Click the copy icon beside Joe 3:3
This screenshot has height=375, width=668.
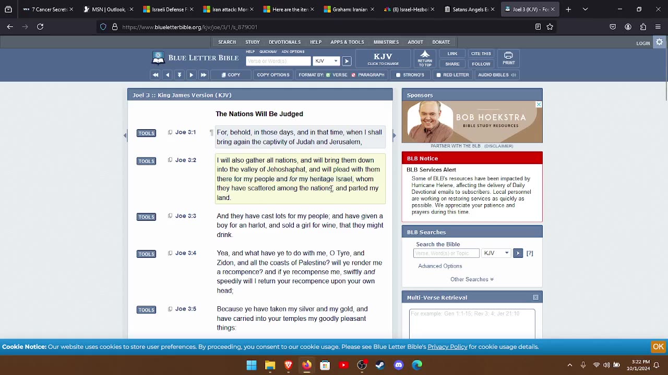170,216
